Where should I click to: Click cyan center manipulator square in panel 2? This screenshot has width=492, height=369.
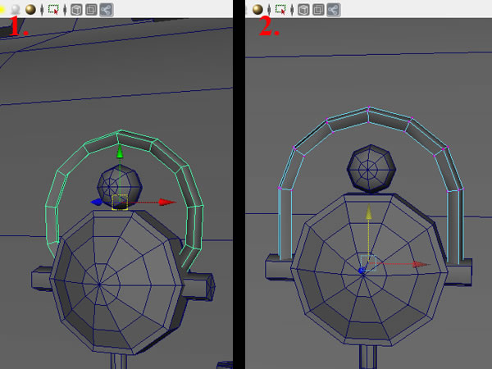(368, 263)
